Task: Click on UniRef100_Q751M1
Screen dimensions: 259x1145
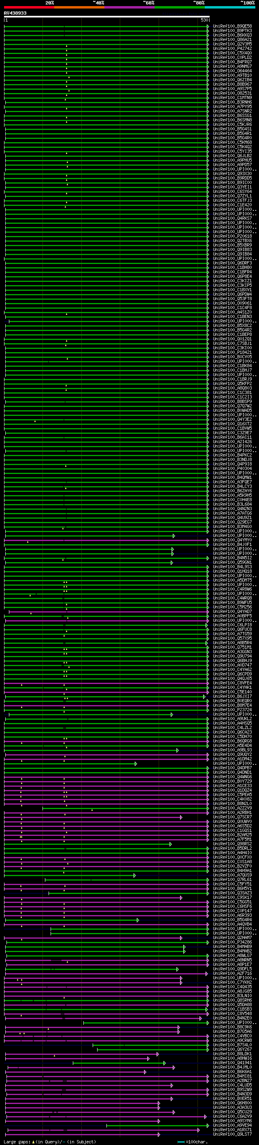Action: (x=232, y=647)
